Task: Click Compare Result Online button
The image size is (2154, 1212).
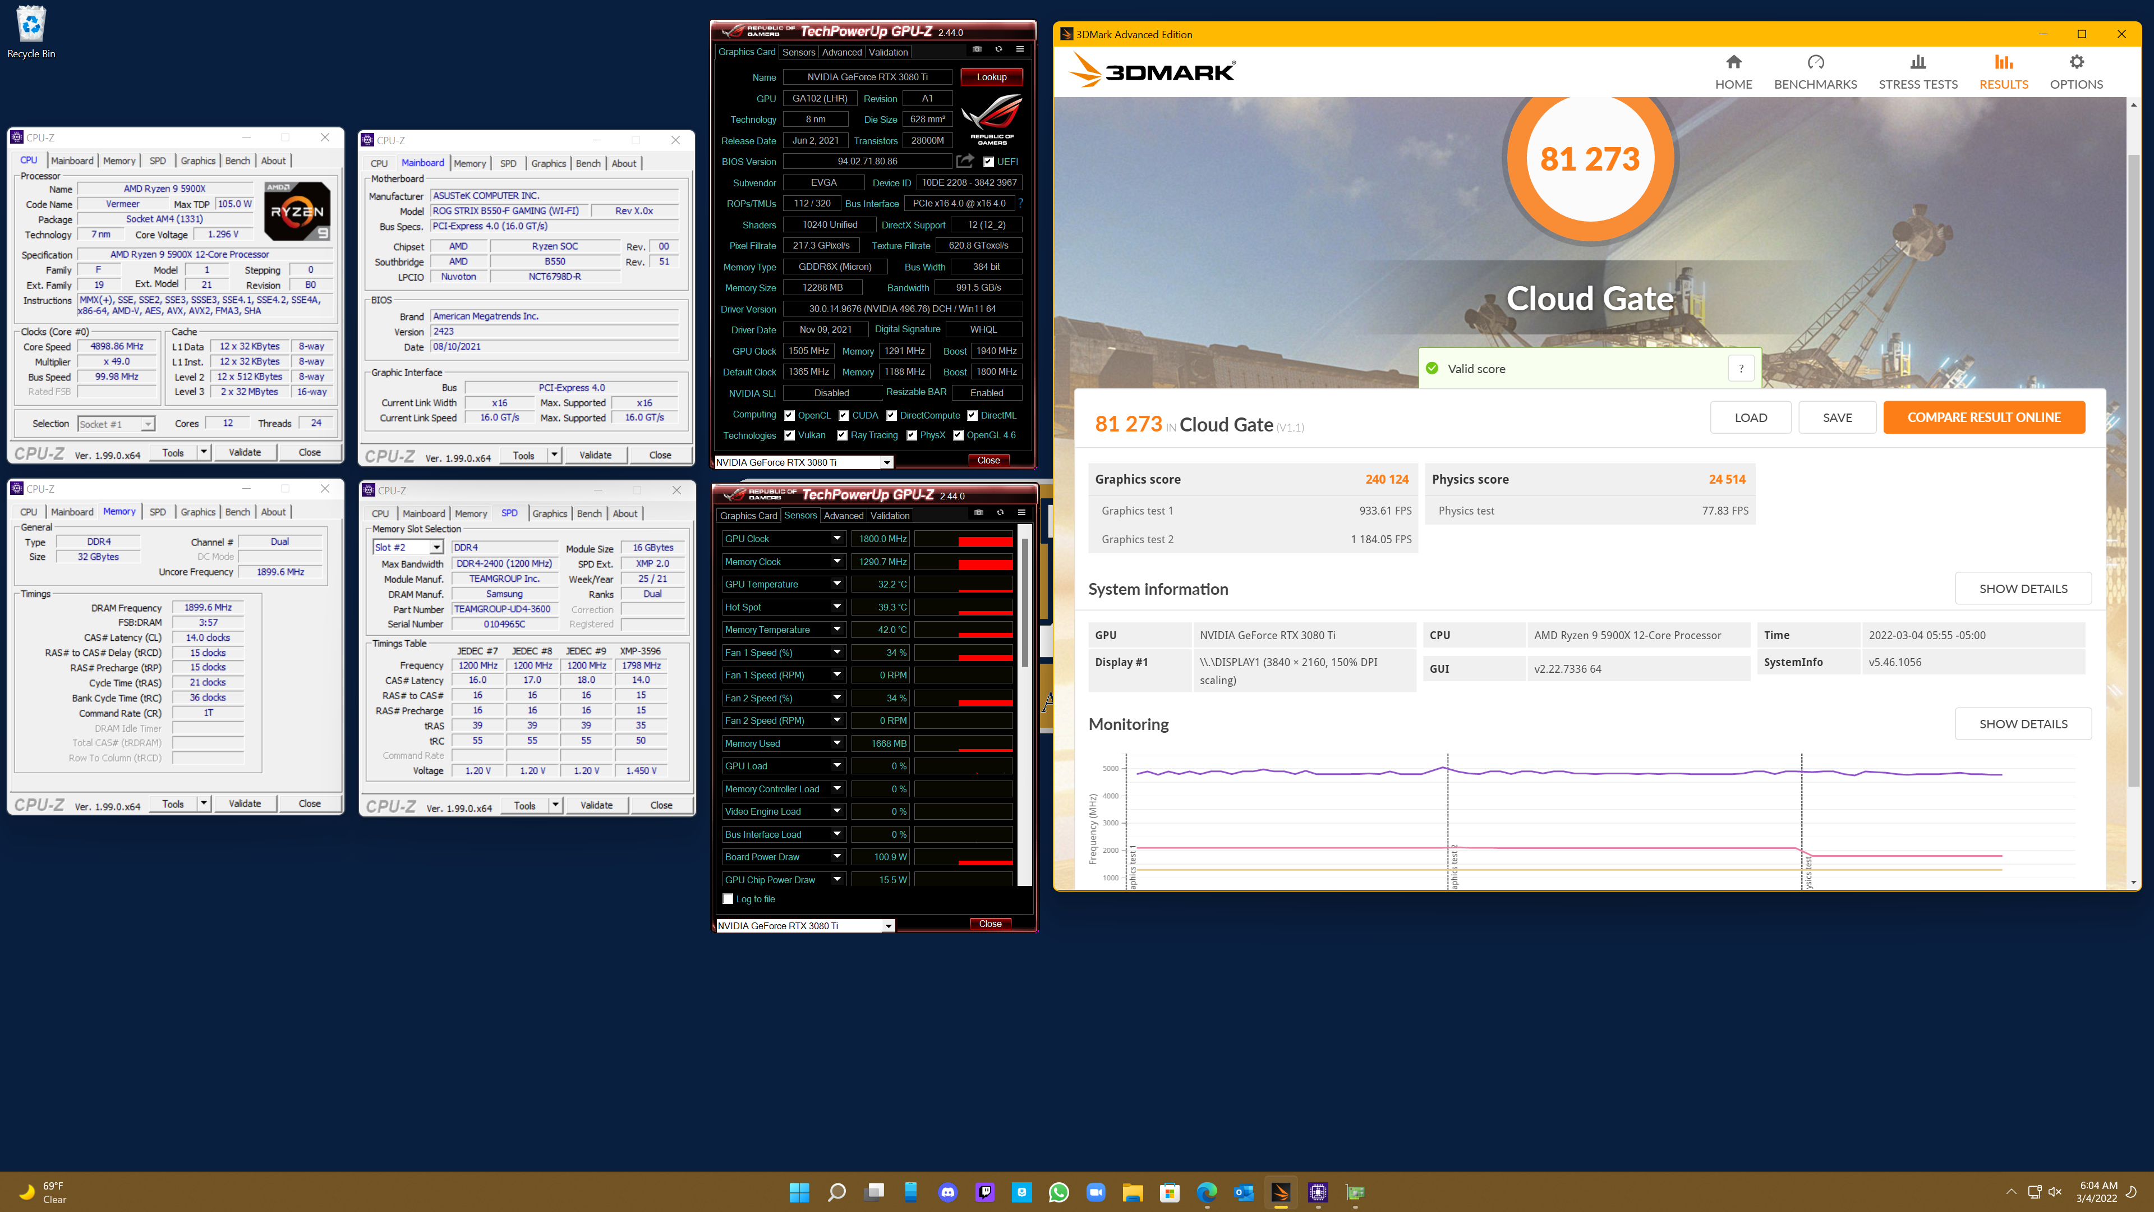Action: (1983, 417)
